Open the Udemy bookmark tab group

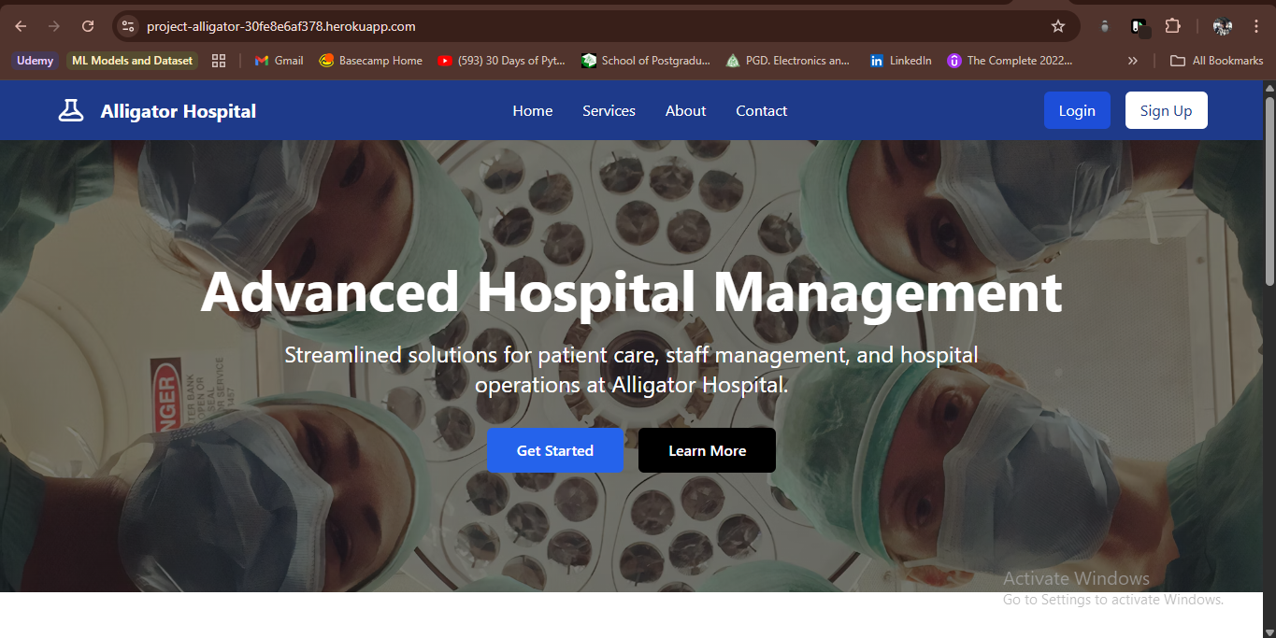36,61
